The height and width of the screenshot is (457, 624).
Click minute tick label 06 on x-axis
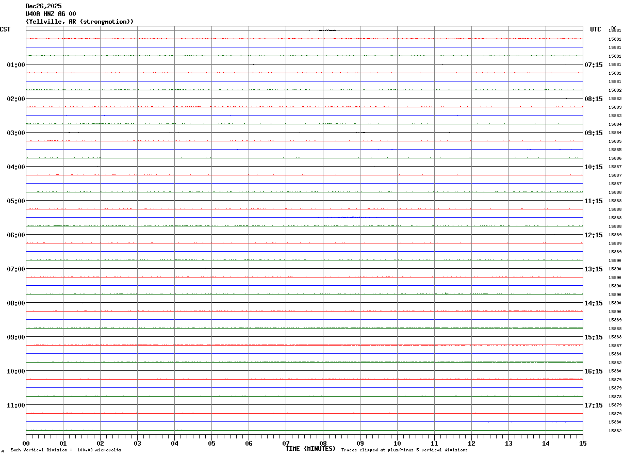pyautogui.click(x=249, y=444)
